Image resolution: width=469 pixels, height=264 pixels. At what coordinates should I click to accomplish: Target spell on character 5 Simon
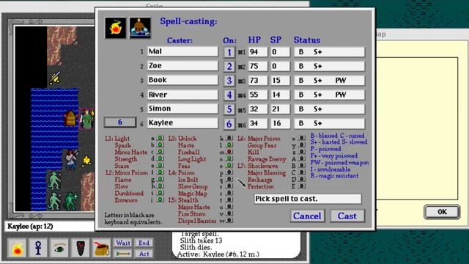(229, 109)
